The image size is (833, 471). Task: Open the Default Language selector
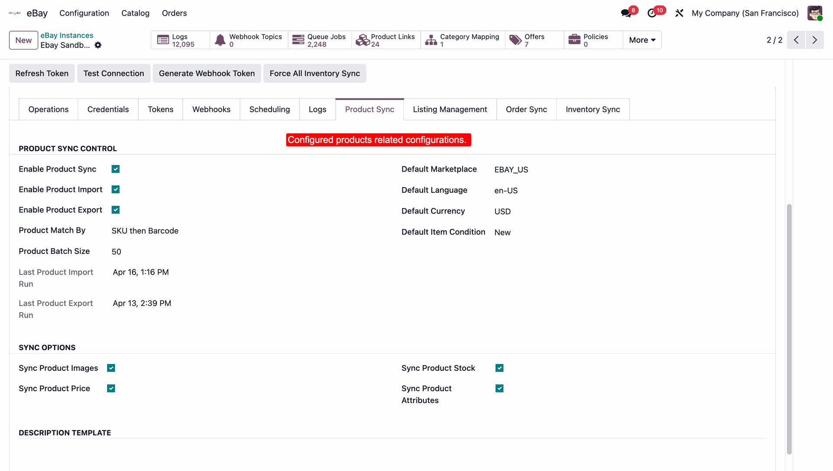506,191
